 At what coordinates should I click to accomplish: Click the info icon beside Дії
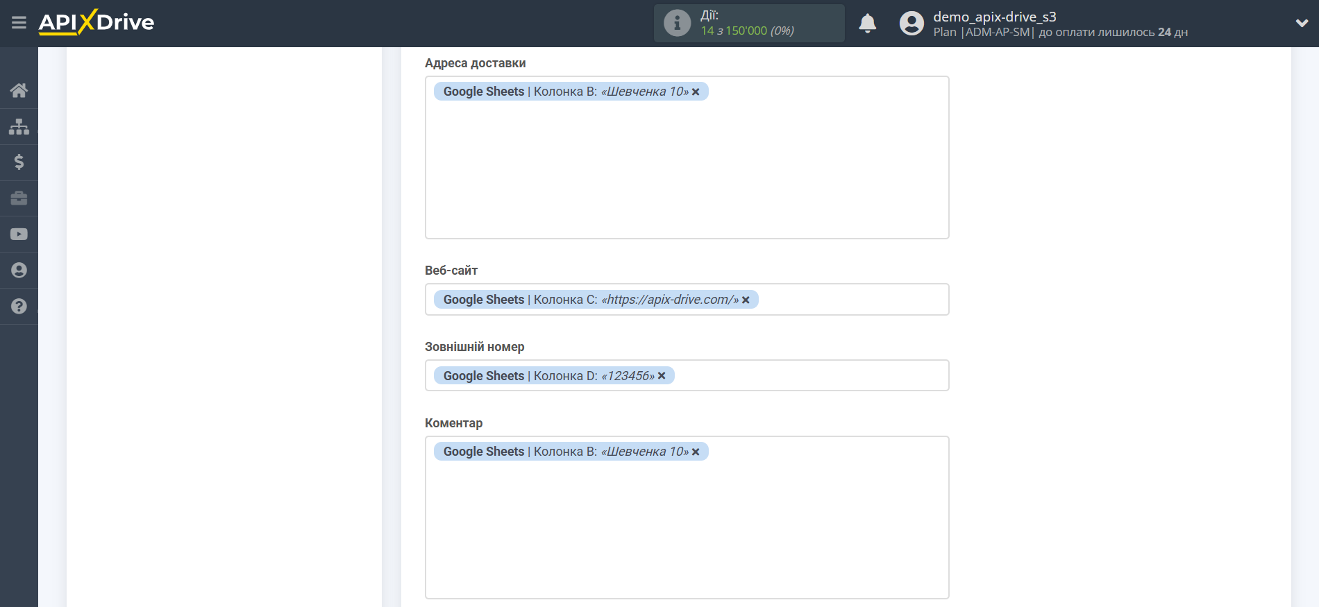pos(677,23)
